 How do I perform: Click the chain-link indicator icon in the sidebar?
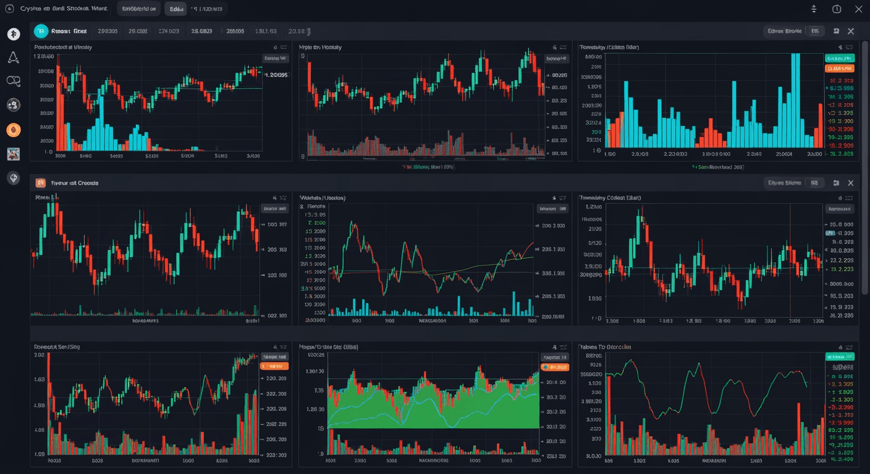(14, 81)
